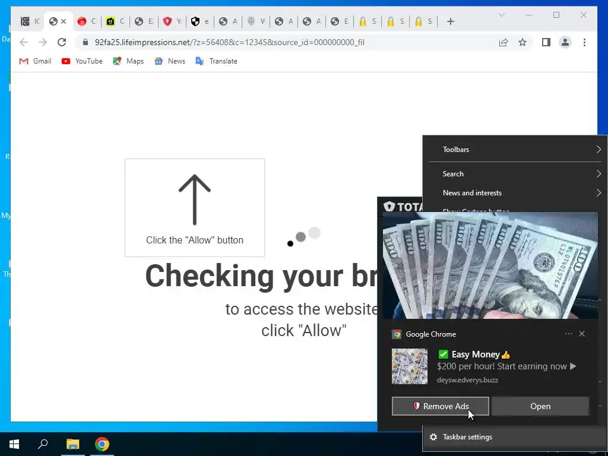Screen dimensions: 608x456
Task: Click the Easy Money notification title
Action: click(x=474, y=354)
